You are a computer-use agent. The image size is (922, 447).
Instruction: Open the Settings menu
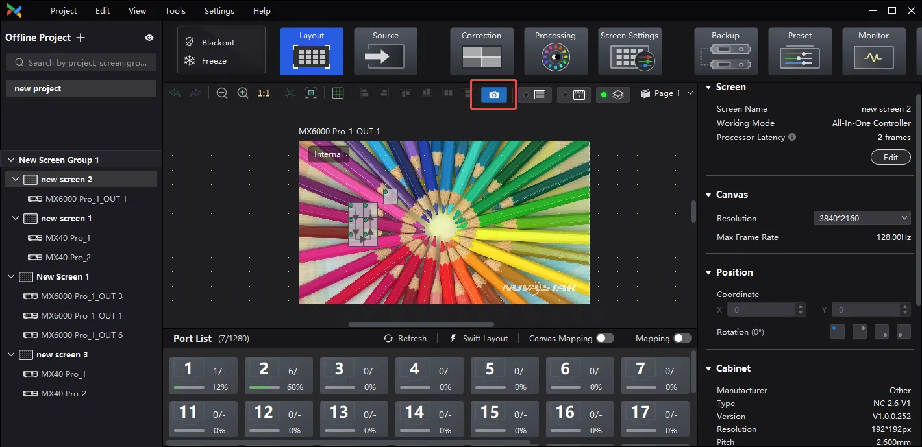tap(219, 10)
